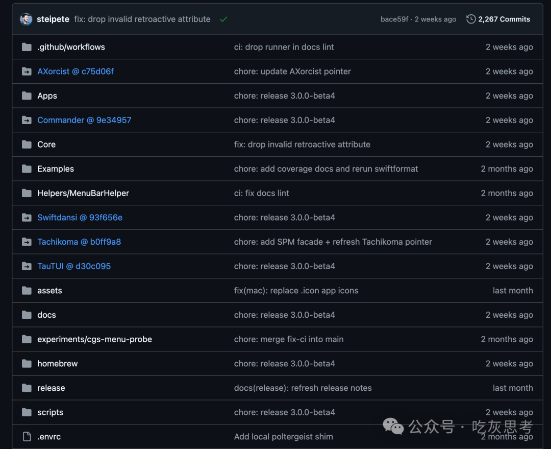Viewport: 551px width, 449px height.
Task: Click the Tachikoma submodule icon
Action: click(x=27, y=242)
